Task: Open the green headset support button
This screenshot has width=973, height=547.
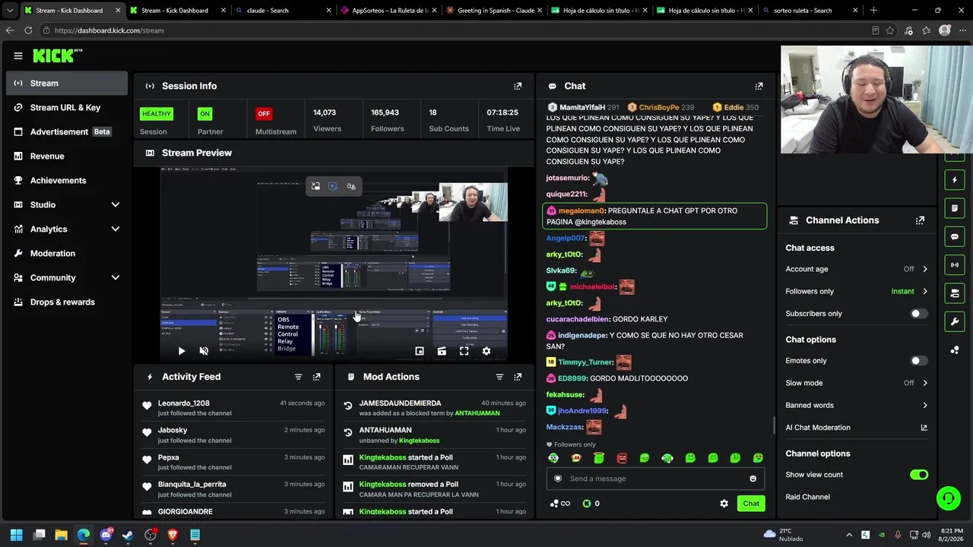Action: [x=948, y=498]
